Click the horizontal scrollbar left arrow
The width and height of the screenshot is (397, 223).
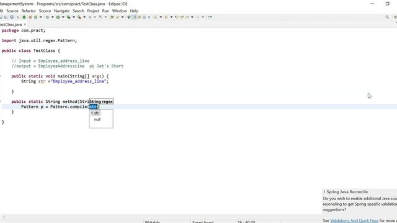pos(4,217)
